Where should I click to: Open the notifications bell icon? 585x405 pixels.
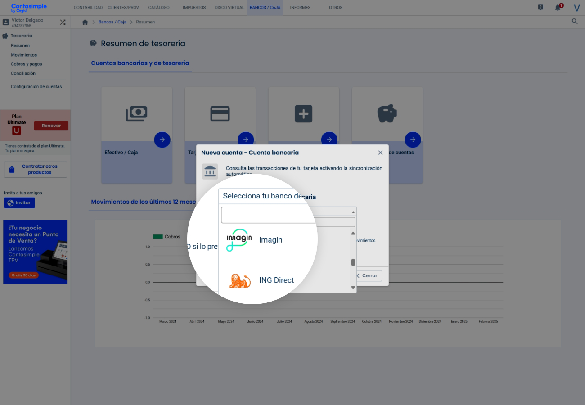(558, 8)
